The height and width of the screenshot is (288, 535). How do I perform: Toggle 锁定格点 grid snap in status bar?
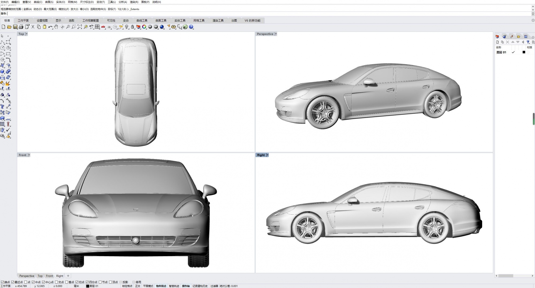127,286
